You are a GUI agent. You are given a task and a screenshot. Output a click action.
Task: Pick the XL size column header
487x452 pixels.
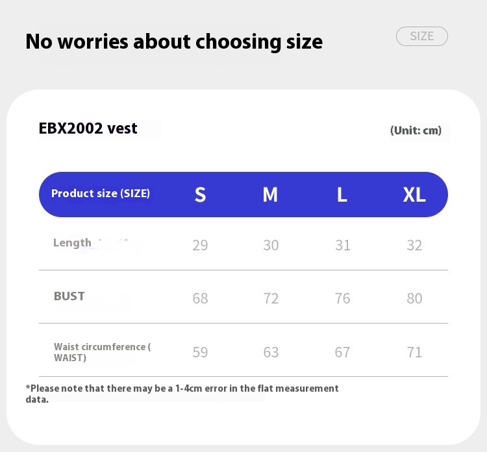(x=414, y=195)
